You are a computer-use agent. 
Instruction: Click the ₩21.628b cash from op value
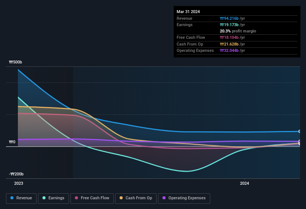coord(229,44)
